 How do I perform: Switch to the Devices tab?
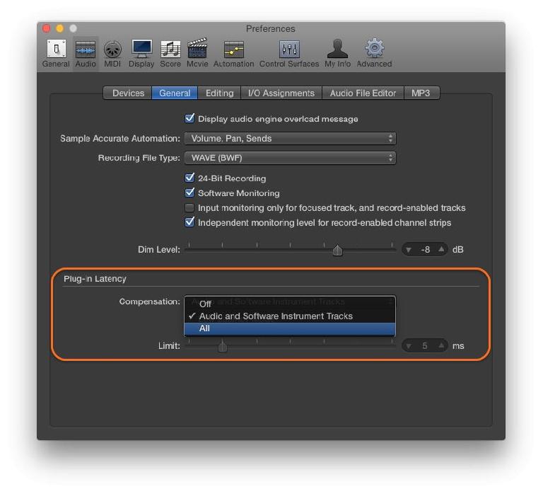pyautogui.click(x=128, y=93)
